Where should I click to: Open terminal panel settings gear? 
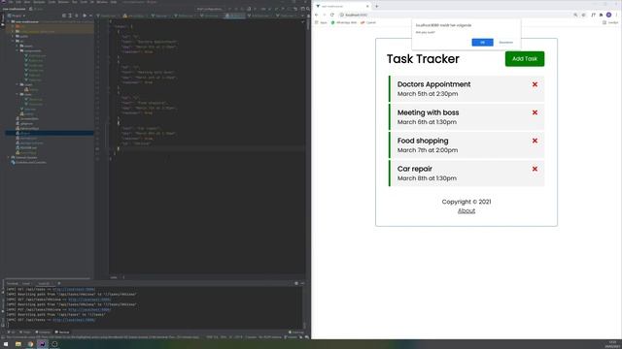tap(296, 283)
